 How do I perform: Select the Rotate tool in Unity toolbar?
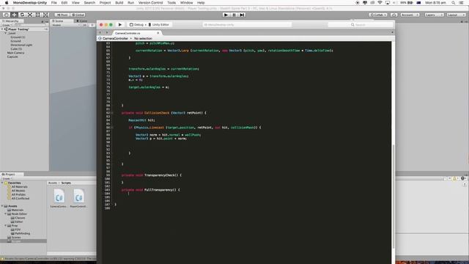tap(22, 15)
